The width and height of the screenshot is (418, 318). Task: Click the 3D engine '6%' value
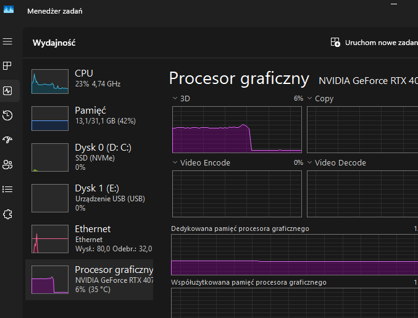(298, 98)
